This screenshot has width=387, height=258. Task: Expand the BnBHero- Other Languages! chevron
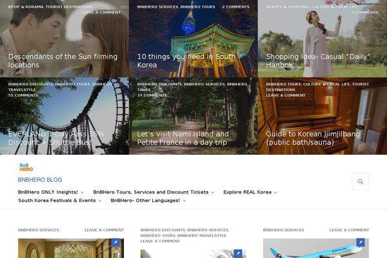coord(184,201)
